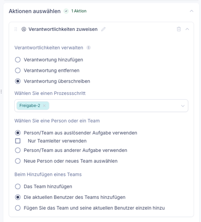Collapse the Verantwortlichkeiten zuweisen action card
201x222 pixels.
point(187,29)
